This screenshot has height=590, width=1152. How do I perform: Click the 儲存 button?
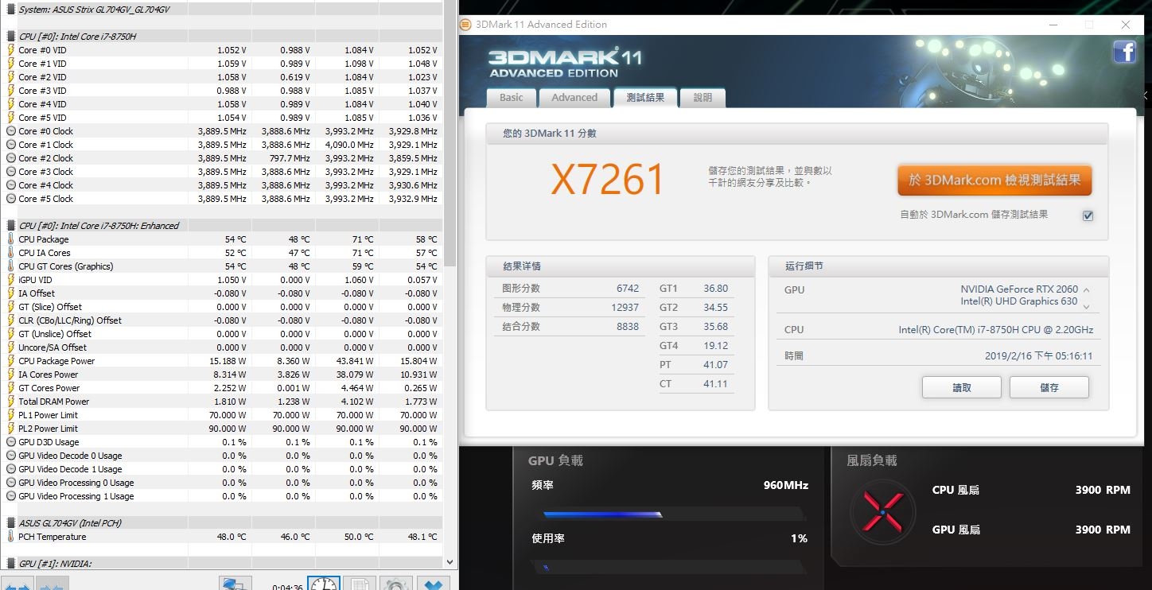(1049, 388)
